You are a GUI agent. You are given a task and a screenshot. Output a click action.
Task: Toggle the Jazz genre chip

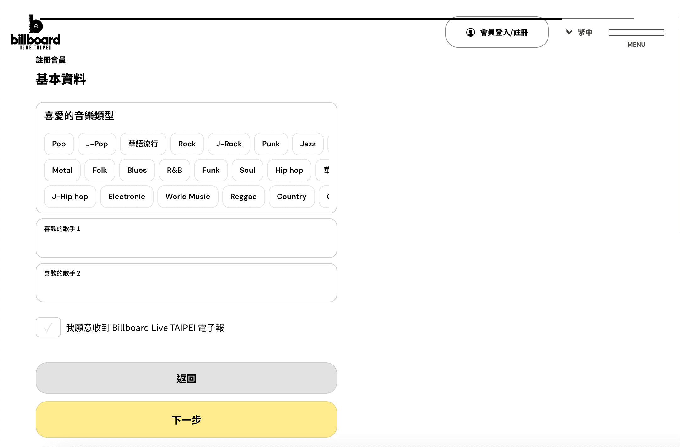tap(307, 144)
